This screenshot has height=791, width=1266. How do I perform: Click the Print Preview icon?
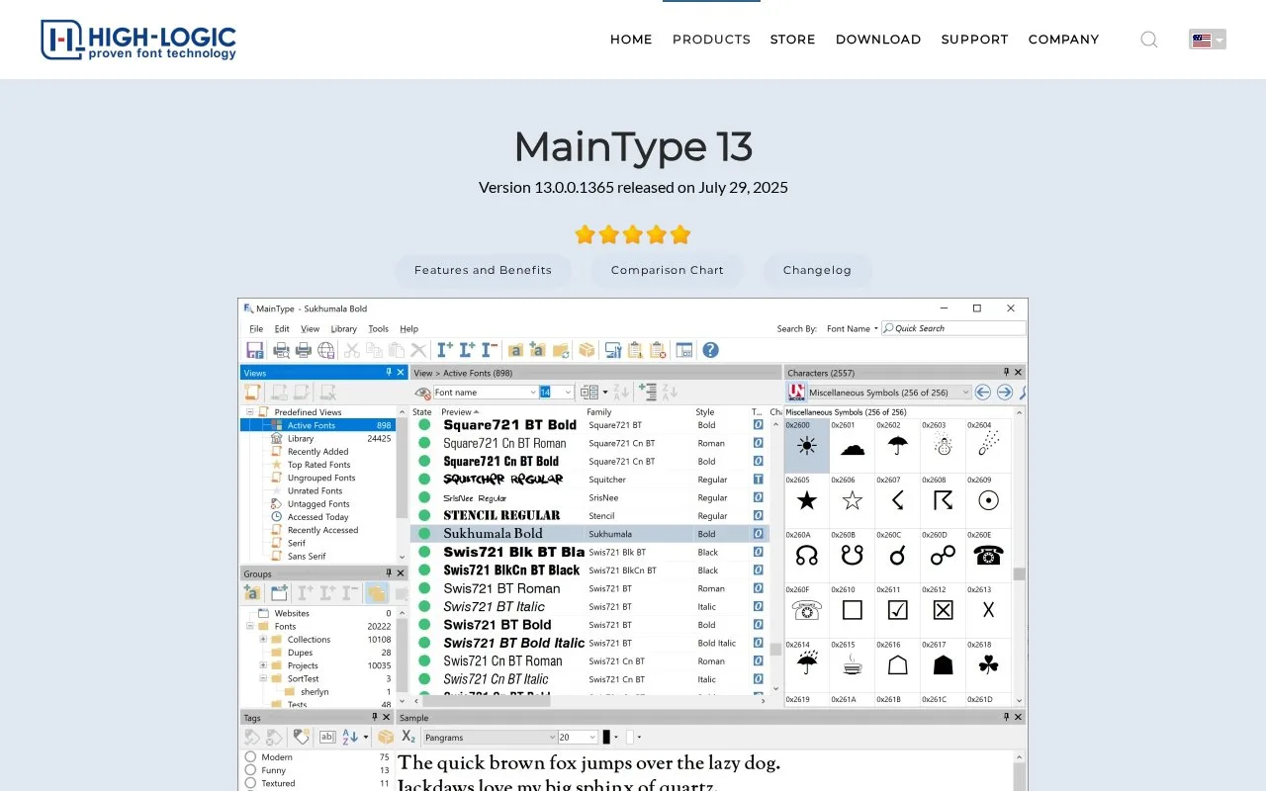coord(282,350)
